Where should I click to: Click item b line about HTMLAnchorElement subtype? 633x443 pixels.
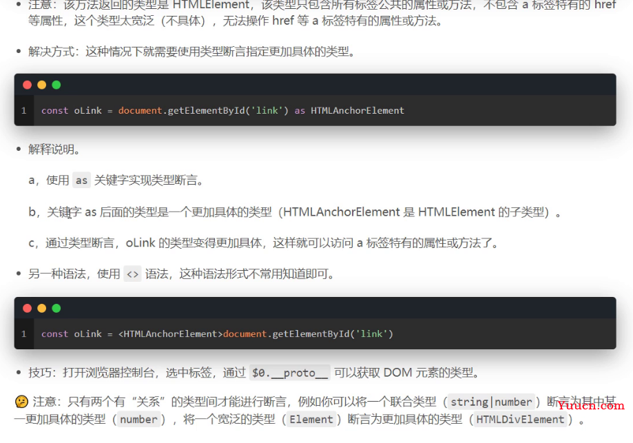[x=295, y=212]
